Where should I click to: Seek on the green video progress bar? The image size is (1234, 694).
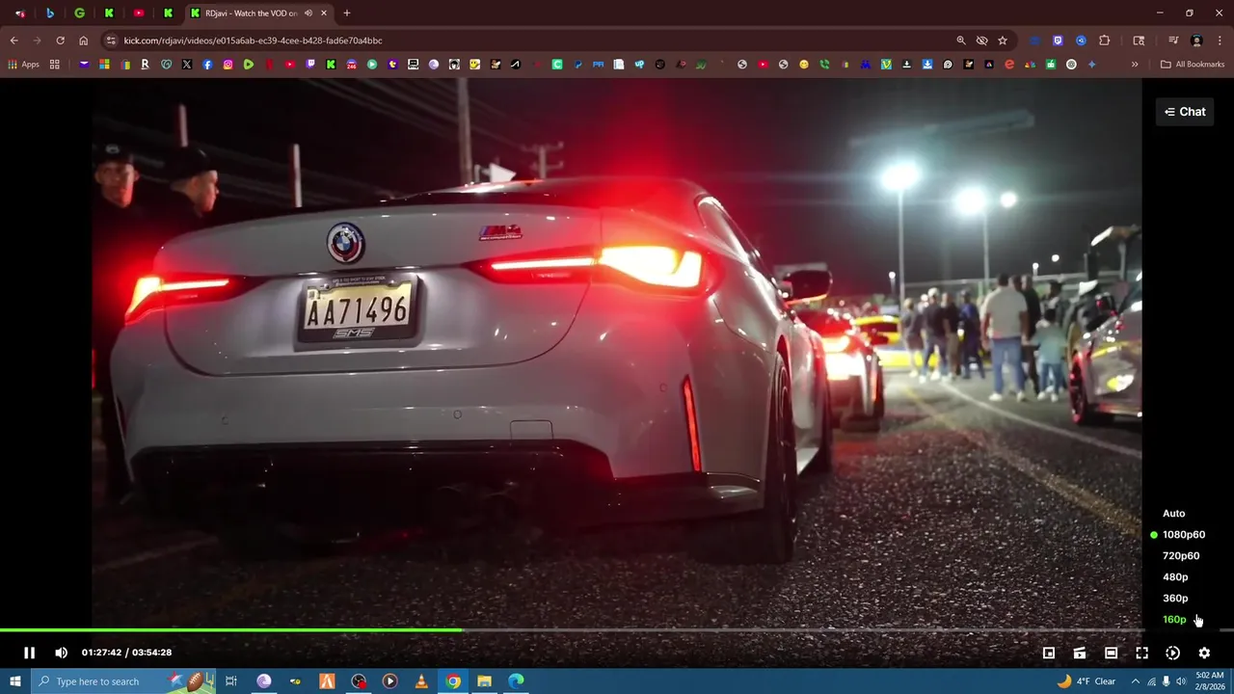(x=231, y=630)
